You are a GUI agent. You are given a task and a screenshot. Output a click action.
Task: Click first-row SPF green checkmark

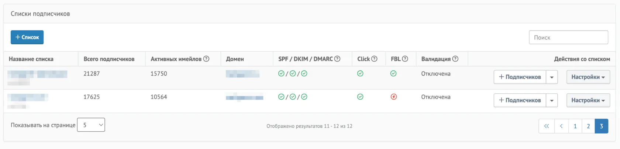click(x=281, y=73)
